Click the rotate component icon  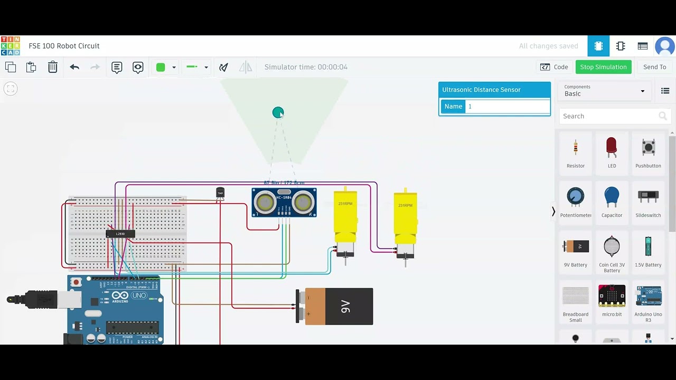(223, 67)
